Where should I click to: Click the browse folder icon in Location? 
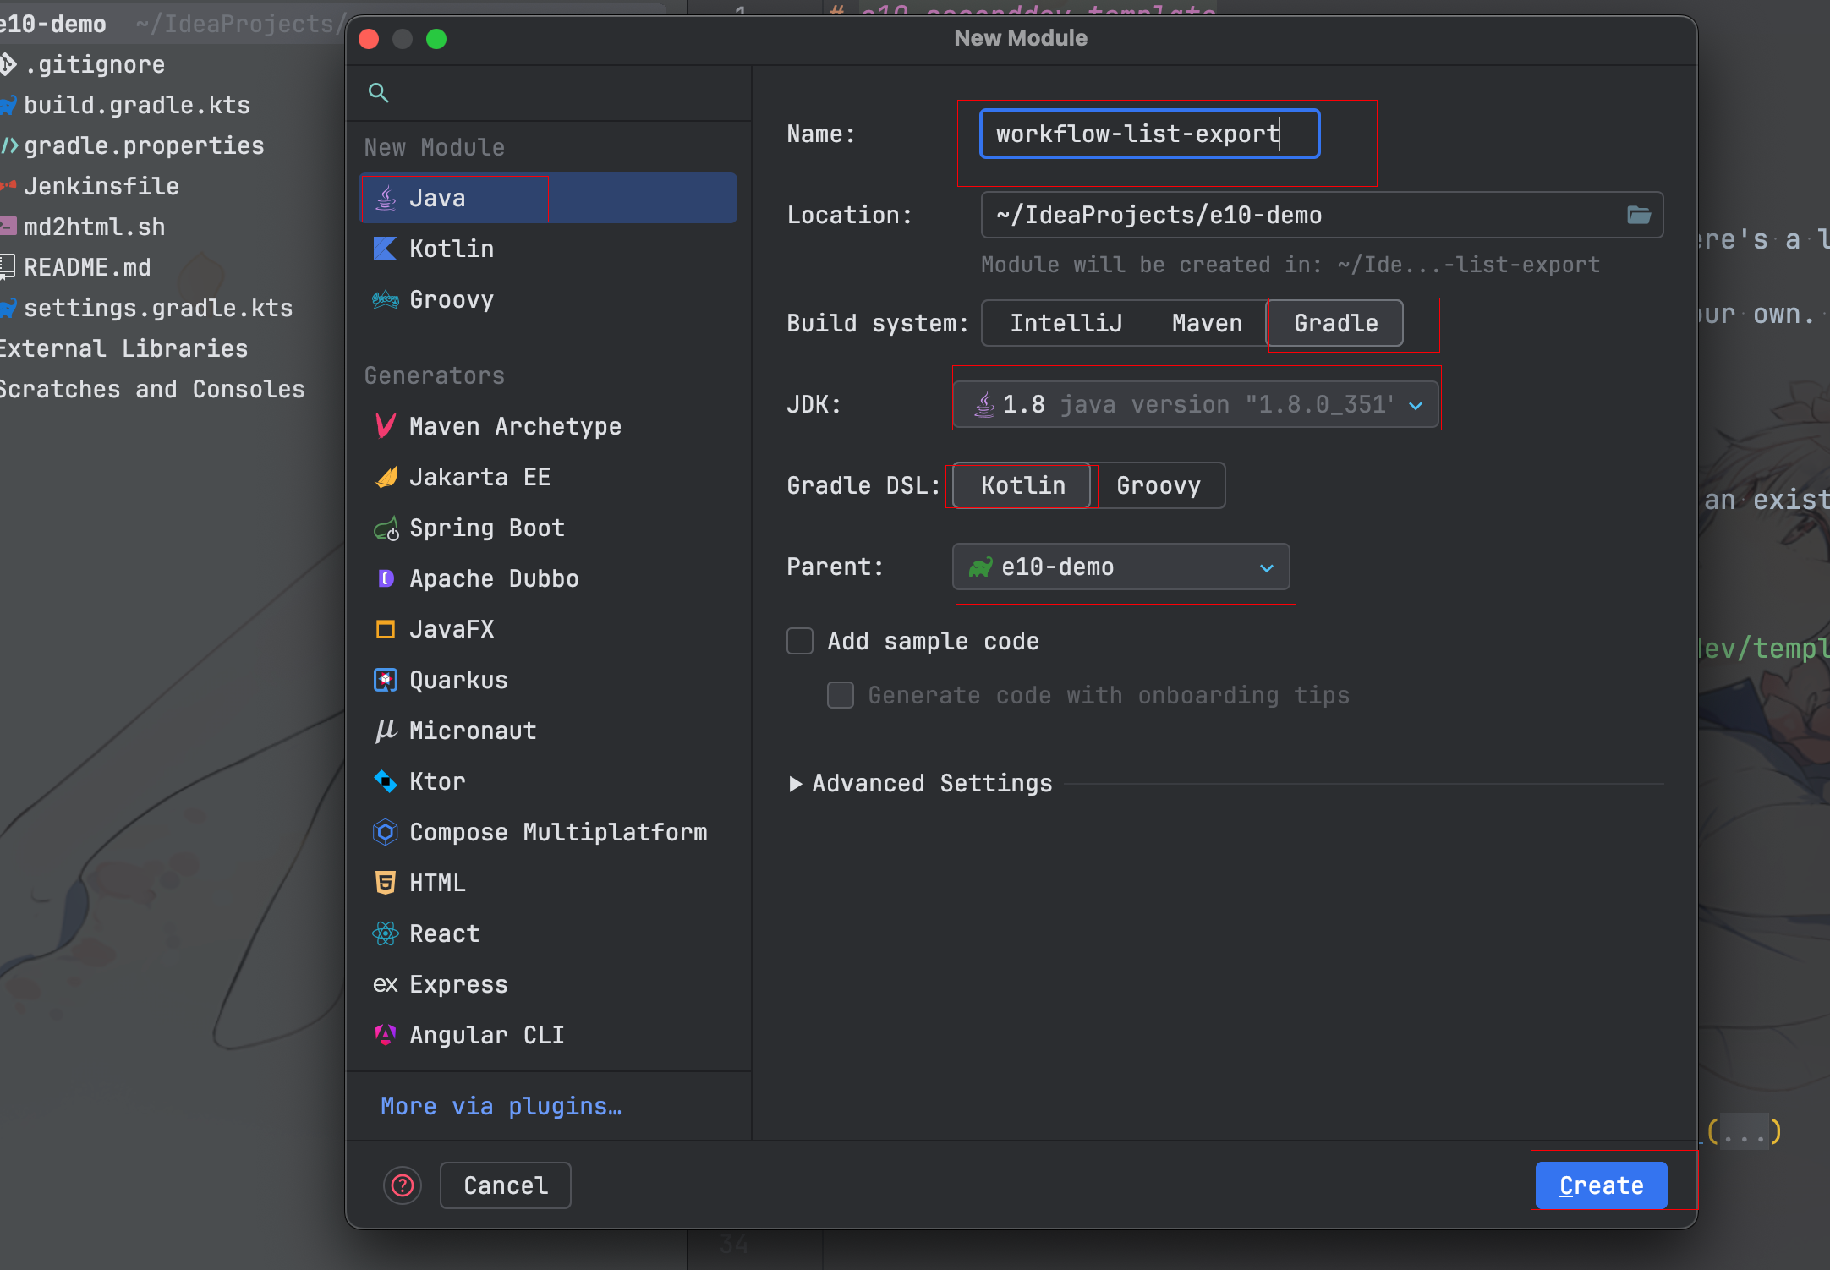[1638, 215]
